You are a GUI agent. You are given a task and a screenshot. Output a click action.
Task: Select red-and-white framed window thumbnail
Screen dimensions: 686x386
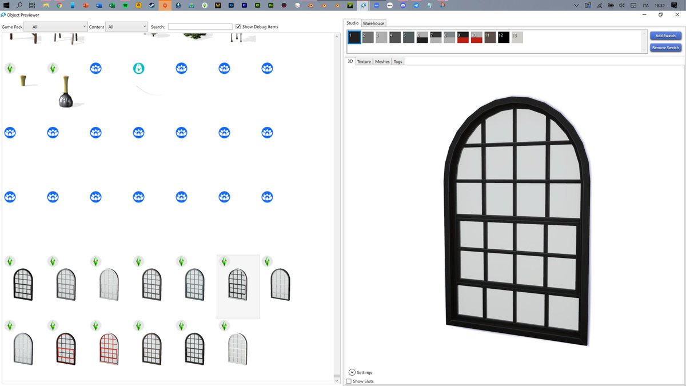point(109,349)
